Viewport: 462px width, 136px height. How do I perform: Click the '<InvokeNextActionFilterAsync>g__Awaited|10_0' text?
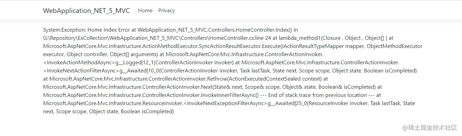click(101, 71)
